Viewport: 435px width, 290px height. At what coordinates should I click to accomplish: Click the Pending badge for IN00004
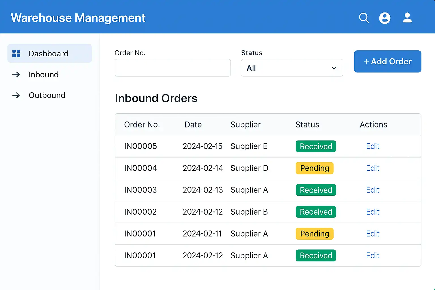tap(314, 168)
